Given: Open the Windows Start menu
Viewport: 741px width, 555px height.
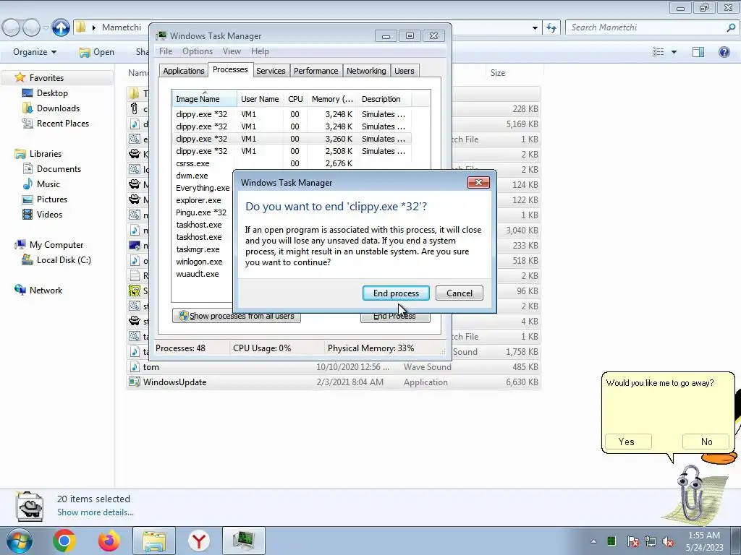Looking at the screenshot, I should tap(19, 541).
